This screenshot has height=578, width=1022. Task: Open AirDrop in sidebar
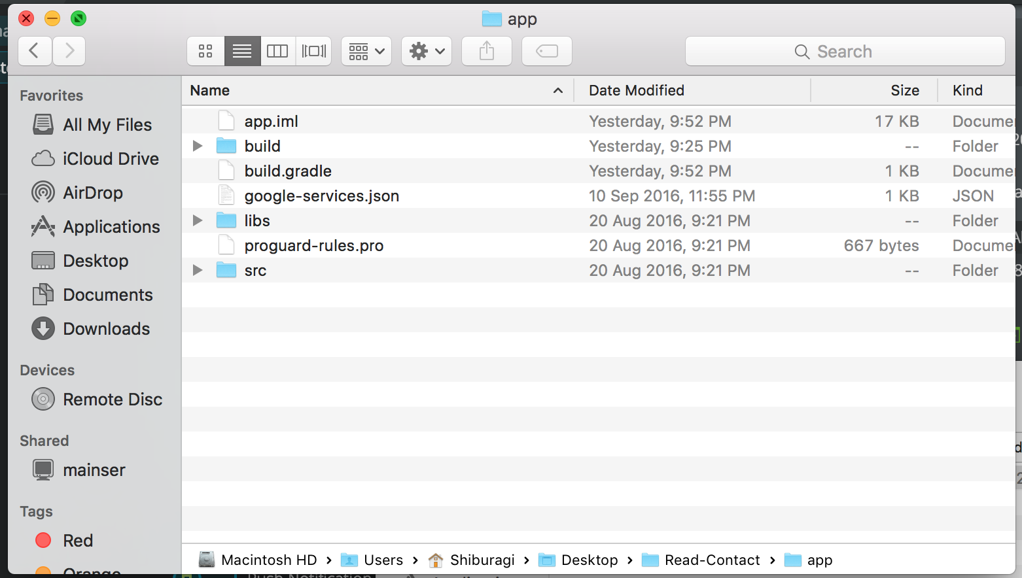(78, 193)
